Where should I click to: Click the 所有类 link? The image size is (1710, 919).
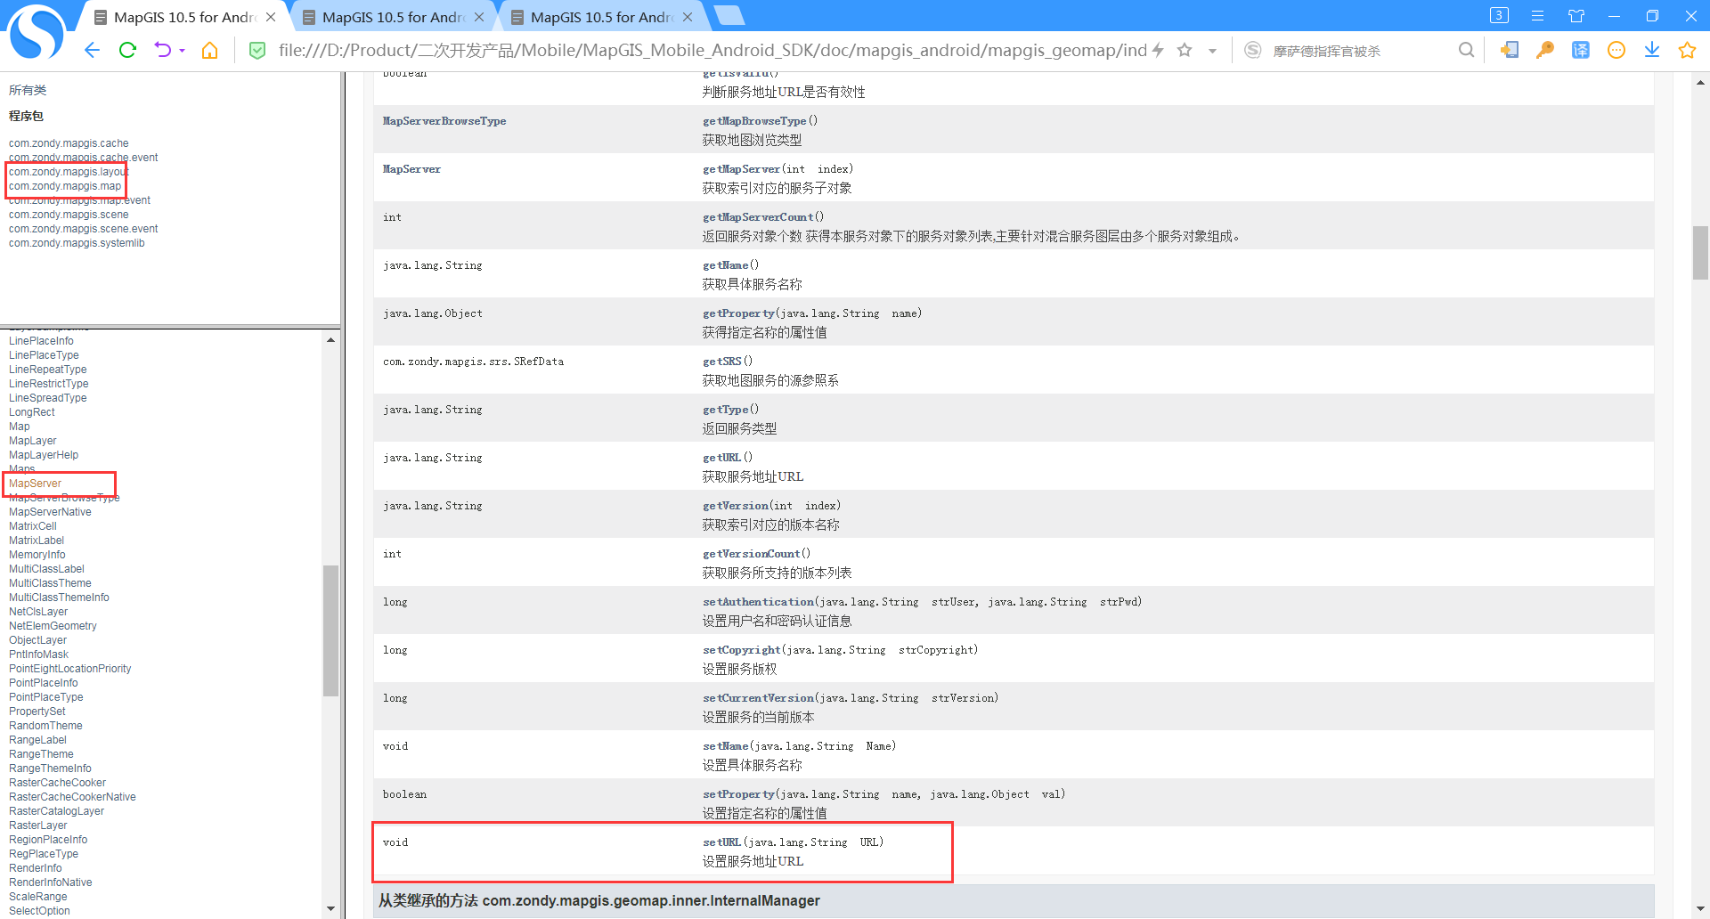(x=28, y=90)
